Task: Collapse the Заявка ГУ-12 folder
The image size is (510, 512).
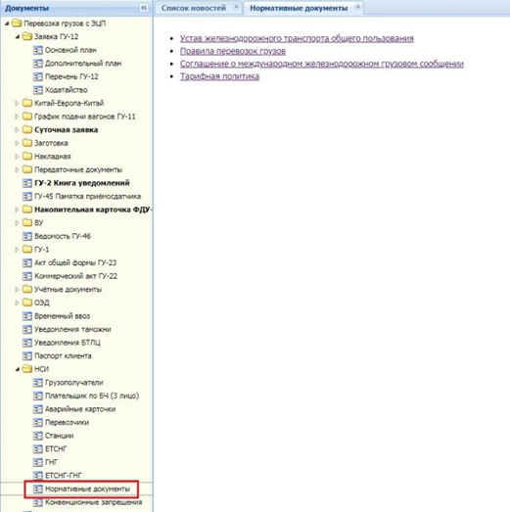Action: [x=17, y=37]
